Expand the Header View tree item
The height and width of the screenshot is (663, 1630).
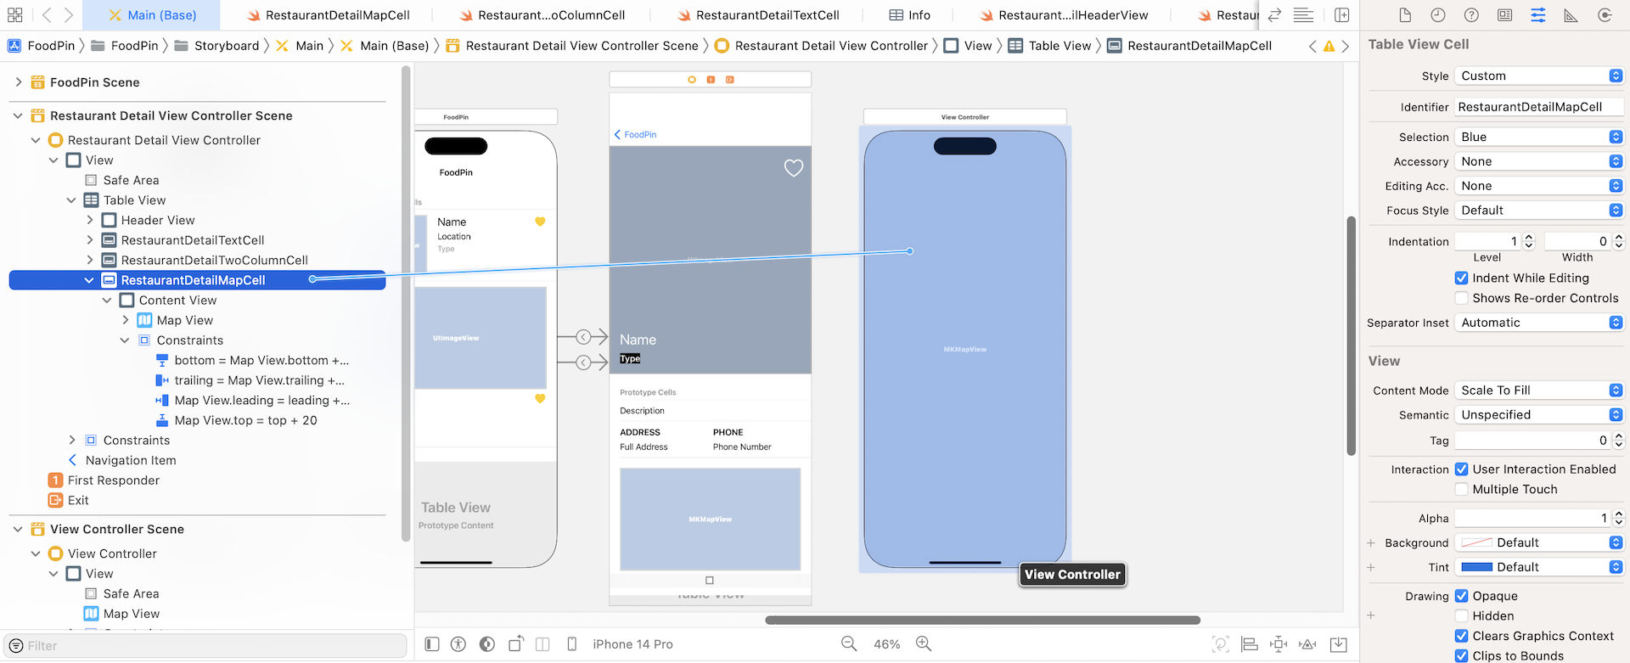point(90,220)
